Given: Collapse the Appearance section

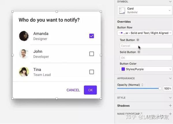Looking at the screenshot, I should 170,79.
